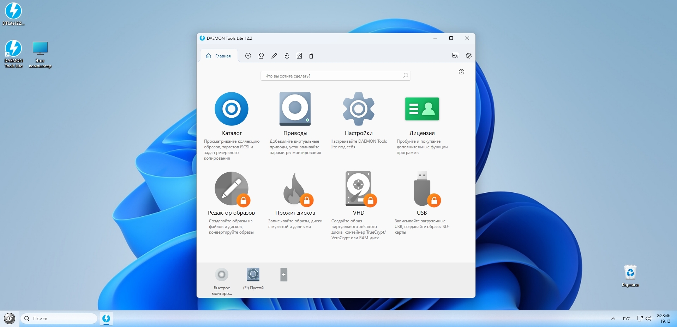Open the pencil image editor tab
The height and width of the screenshot is (327, 677).
[x=274, y=56]
